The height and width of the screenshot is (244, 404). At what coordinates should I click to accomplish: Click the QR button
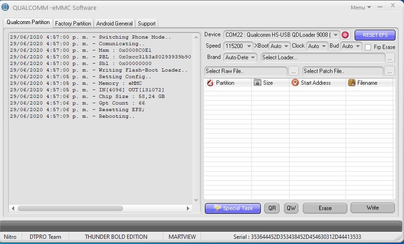[x=272, y=208]
